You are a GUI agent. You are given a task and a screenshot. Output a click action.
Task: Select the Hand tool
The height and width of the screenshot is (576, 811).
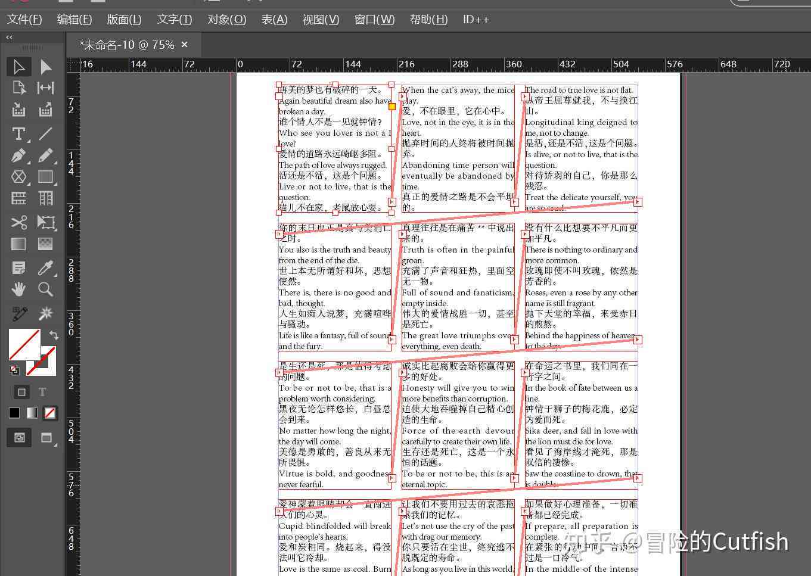pos(19,289)
